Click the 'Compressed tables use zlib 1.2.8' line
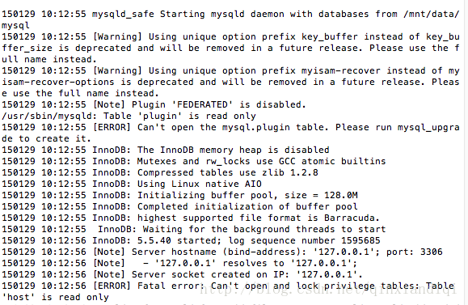The width and height of the screenshot is (468, 305). pos(160,172)
